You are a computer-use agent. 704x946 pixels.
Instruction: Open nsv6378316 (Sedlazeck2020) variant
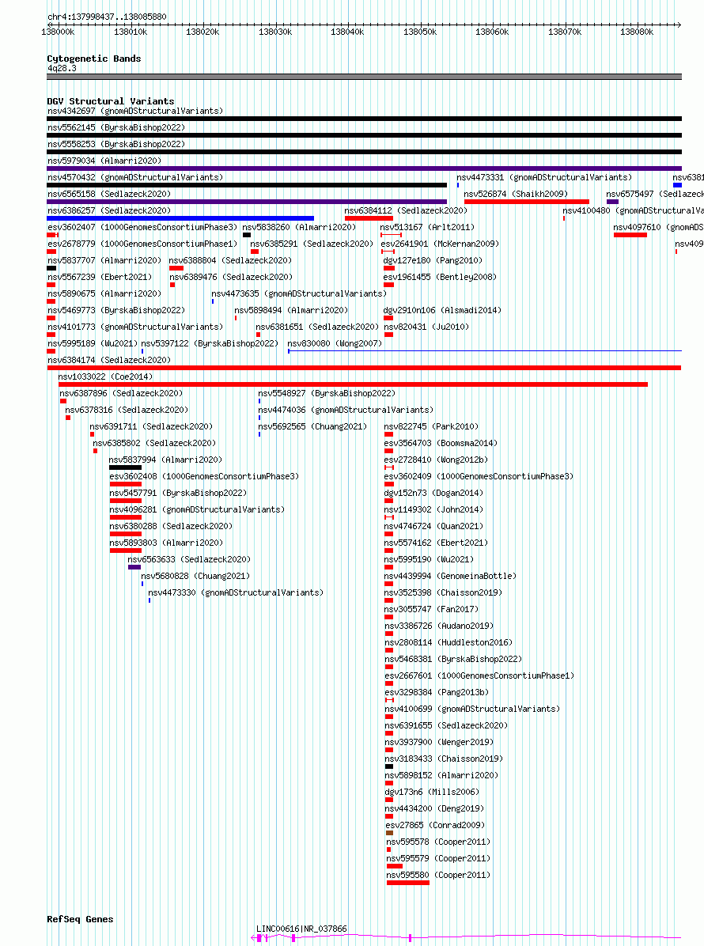click(x=127, y=410)
